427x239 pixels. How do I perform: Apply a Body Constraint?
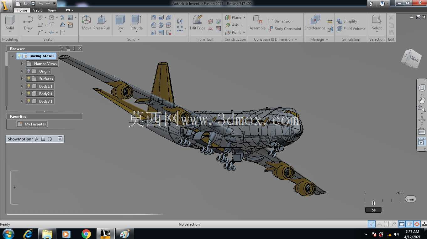pyautogui.click(x=285, y=29)
